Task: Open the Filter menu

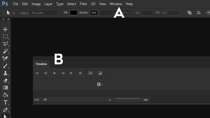Action: pyautogui.click(x=83, y=4)
